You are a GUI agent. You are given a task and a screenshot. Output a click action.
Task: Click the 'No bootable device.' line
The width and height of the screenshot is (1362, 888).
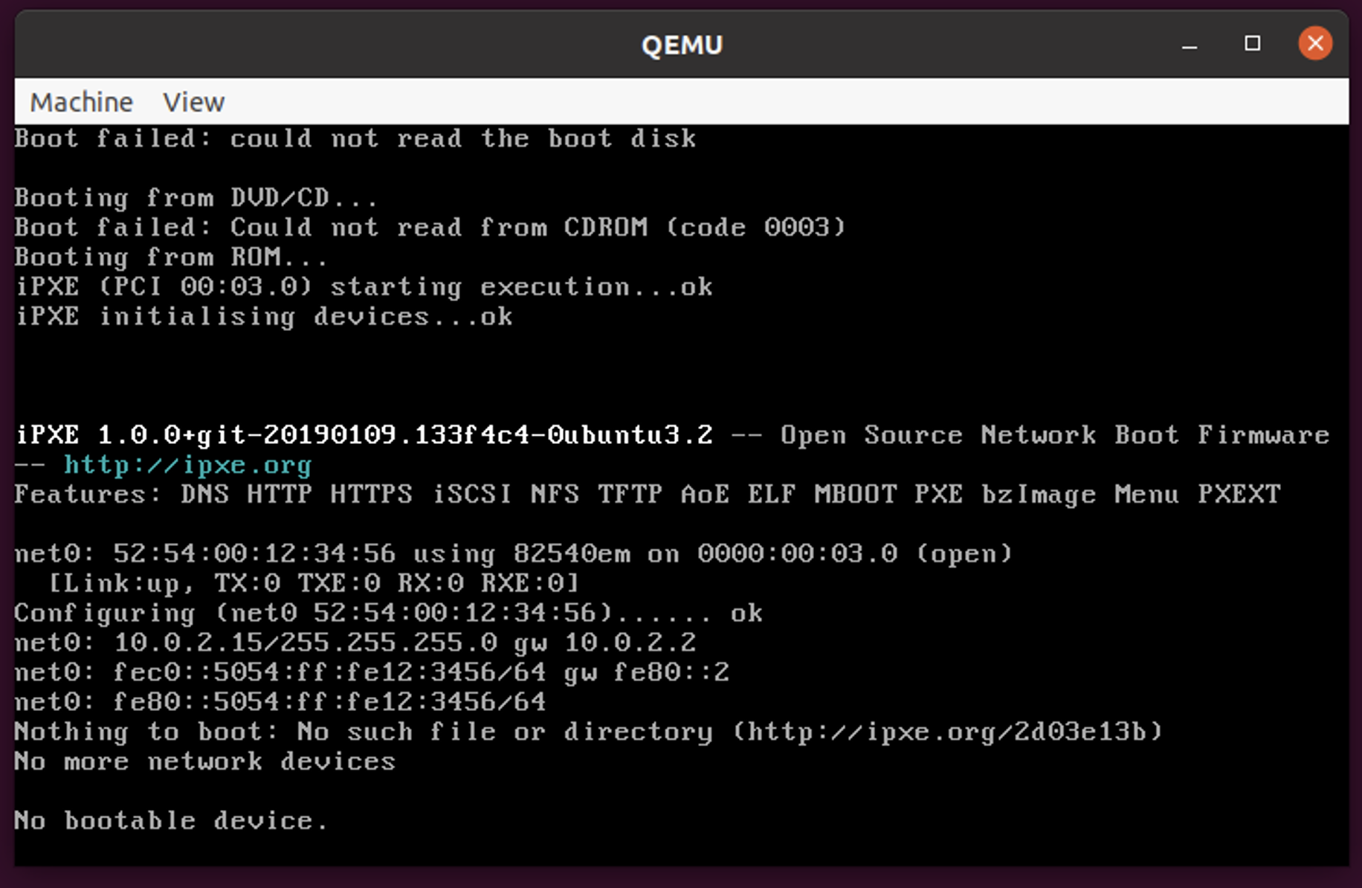[171, 820]
